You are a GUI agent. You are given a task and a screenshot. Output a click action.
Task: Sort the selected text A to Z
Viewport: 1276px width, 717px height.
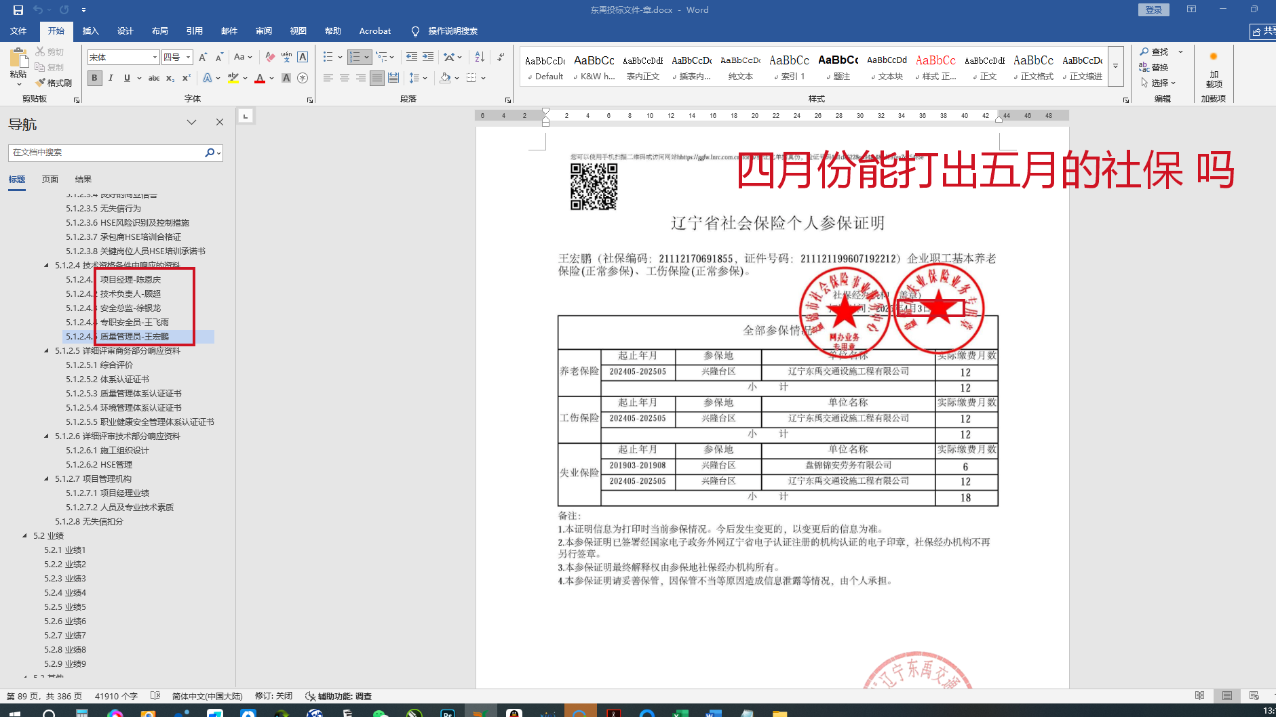click(480, 58)
